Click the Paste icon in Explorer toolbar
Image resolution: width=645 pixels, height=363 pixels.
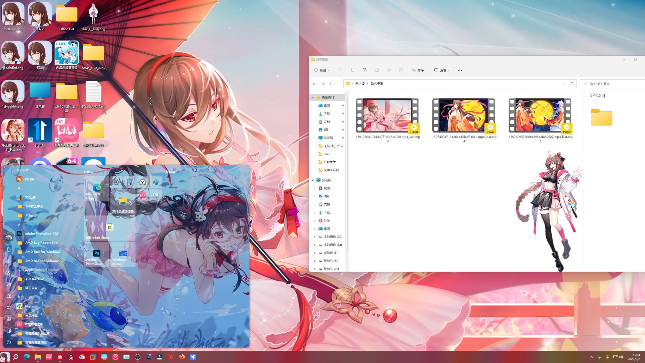(364, 70)
